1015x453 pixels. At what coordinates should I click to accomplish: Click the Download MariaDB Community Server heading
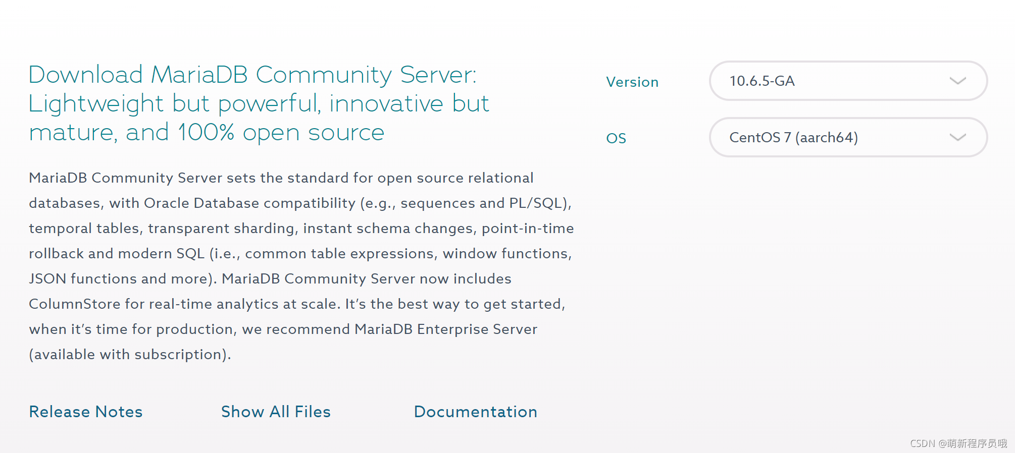259,103
